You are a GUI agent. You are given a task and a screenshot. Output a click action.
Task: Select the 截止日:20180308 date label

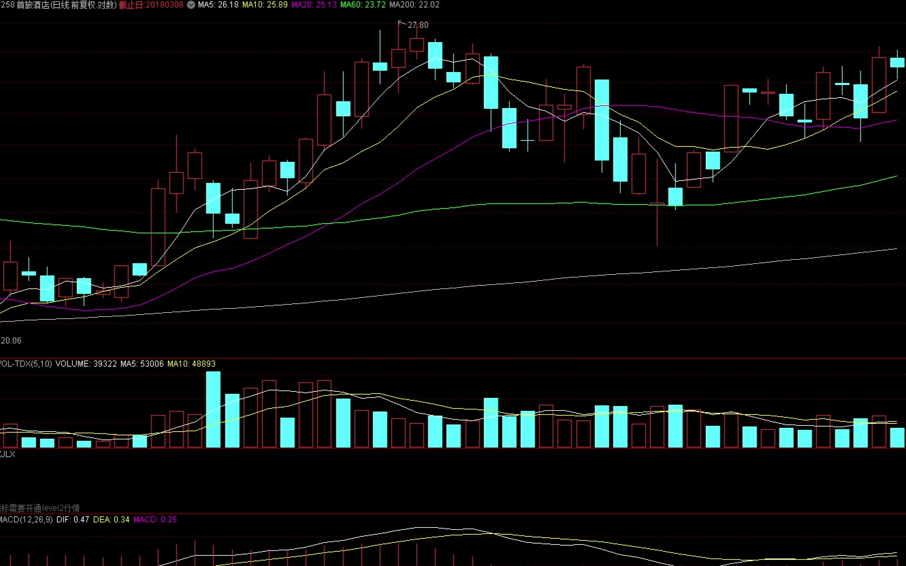pyautogui.click(x=151, y=5)
